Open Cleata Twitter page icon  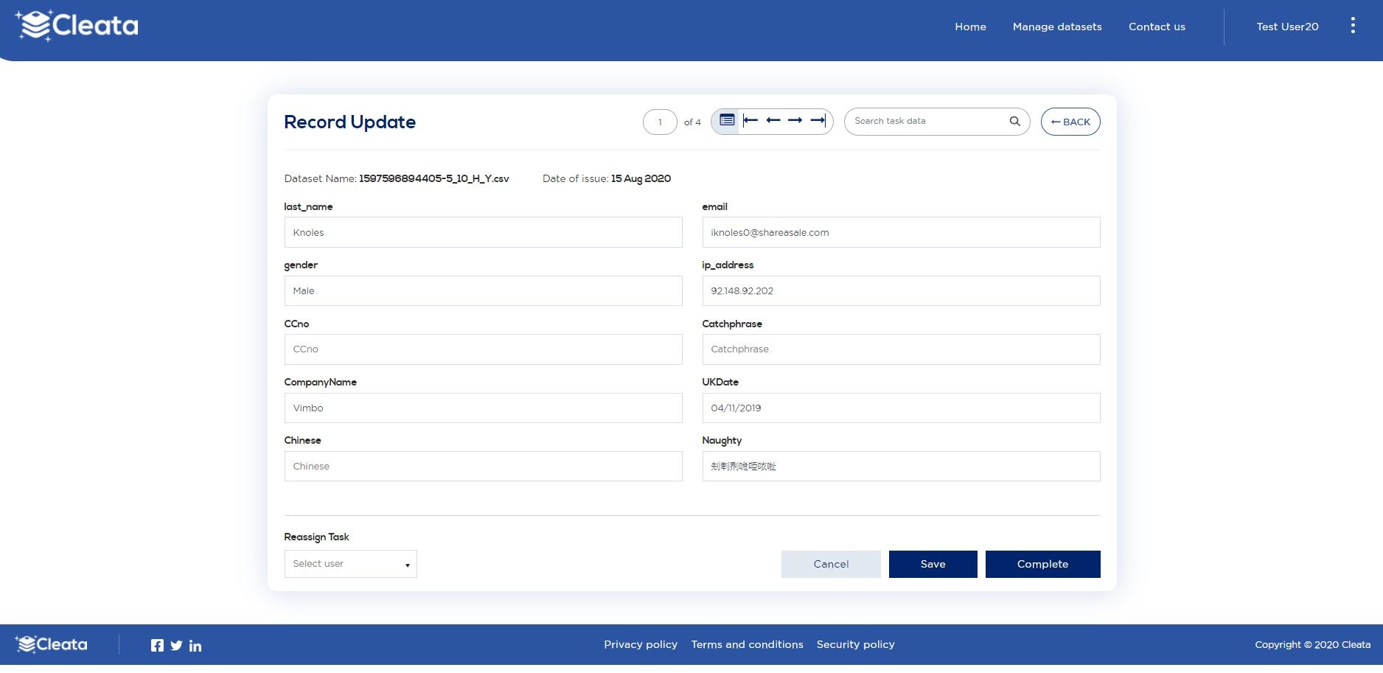(x=176, y=646)
